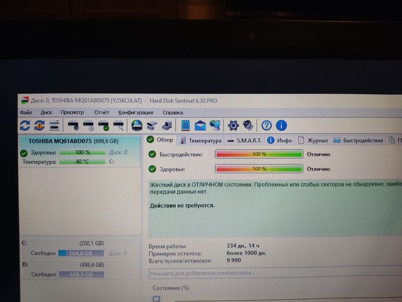Open the Файл menu

(26, 112)
